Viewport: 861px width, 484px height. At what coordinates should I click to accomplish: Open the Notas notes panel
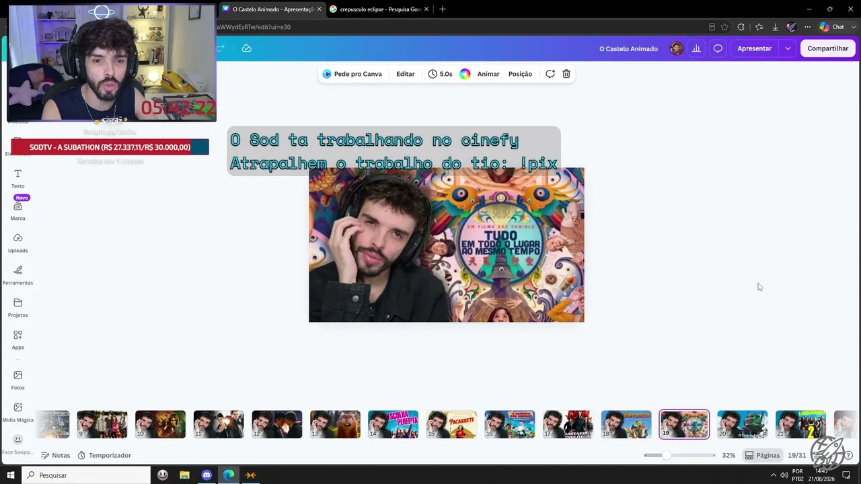56,455
